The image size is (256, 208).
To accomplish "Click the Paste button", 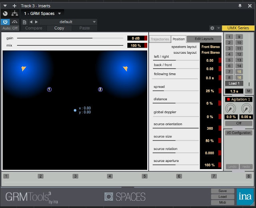I will click(x=84, y=28).
